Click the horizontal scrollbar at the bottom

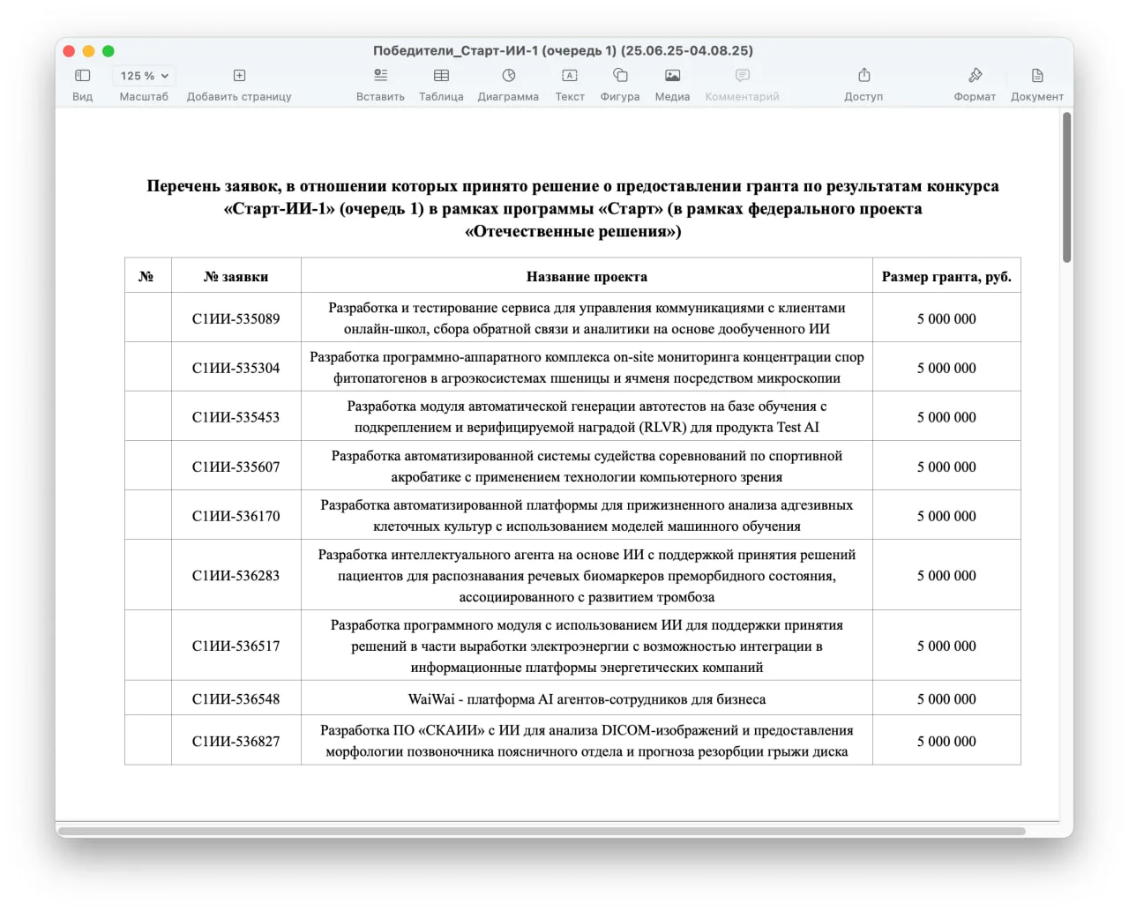click(x=542, y=831)
